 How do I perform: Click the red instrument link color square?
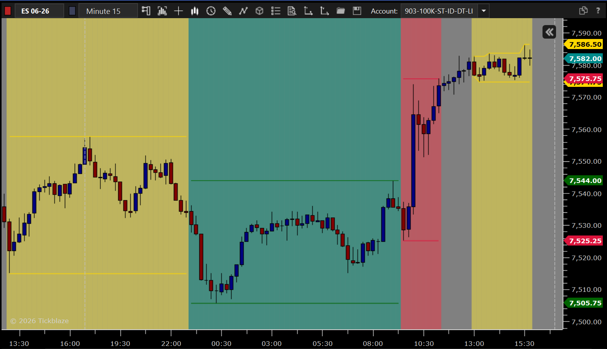(8, 11)
